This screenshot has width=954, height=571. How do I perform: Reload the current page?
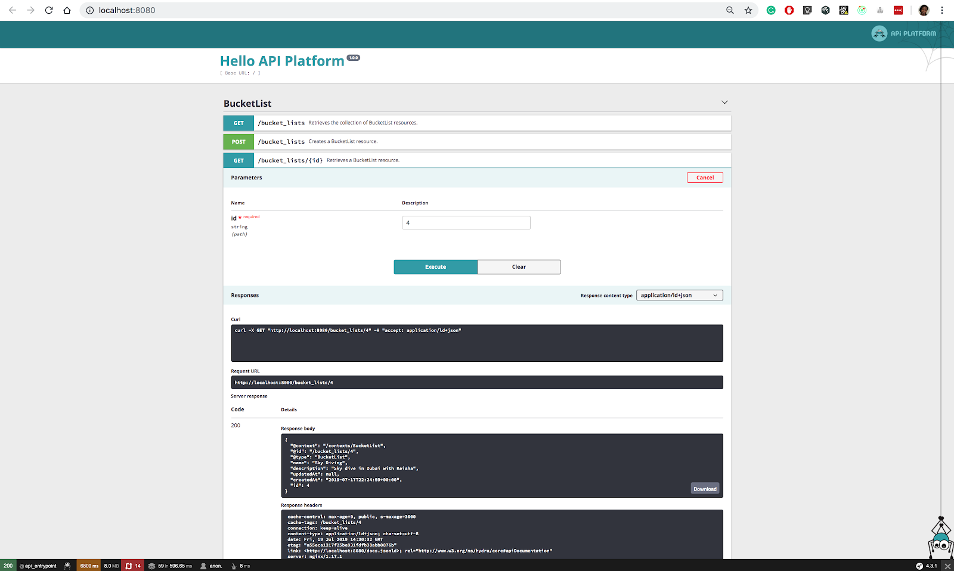49,10
